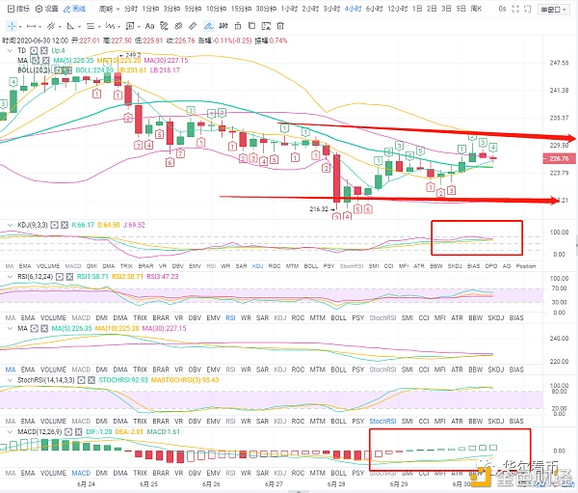This screenshot has width=578, height=493.
Task: Select DPO tab in KDJ panel row
Action: pyautogui.click(x=491, y=266)
